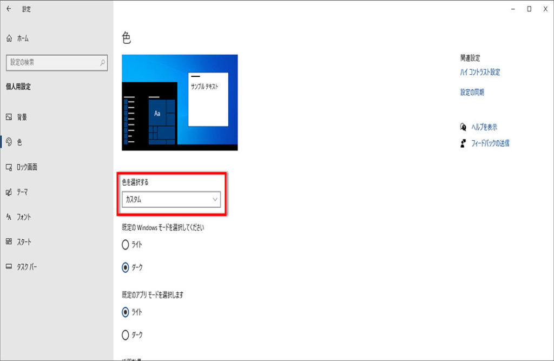Select ライト for app mode
554x361 pixels.
coord(126,312)
